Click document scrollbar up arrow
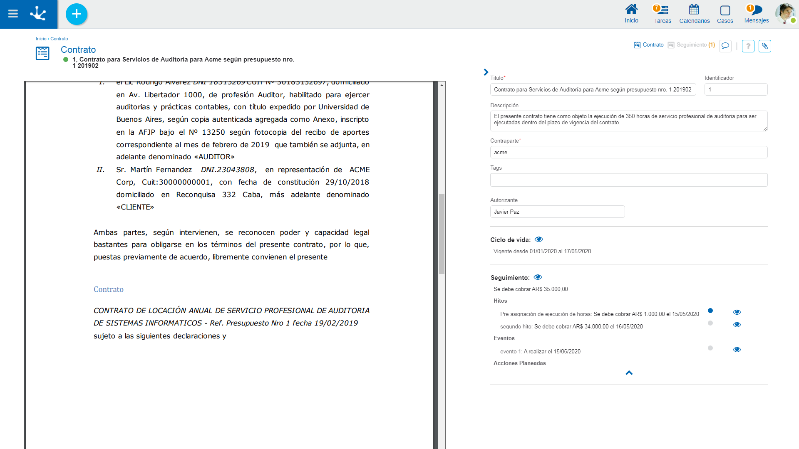The height and width of the screenshot is (449, 799). pos(442,85)
